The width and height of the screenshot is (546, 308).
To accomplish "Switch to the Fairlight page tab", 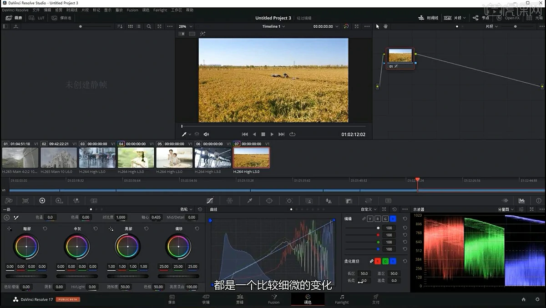I will click(x=342, y=299).
